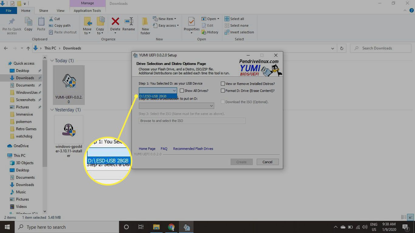Open the Properties icon in ribbon

point(191,22)
